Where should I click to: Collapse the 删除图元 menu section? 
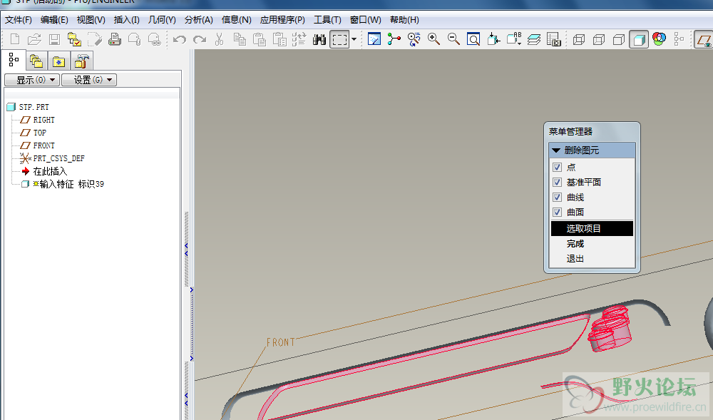pyautogui.click(x=555, y=150)
